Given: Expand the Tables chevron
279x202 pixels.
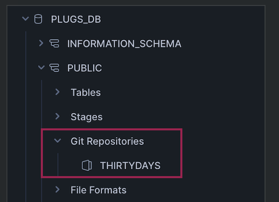Looking at the screenshot, I should (57, 92).
